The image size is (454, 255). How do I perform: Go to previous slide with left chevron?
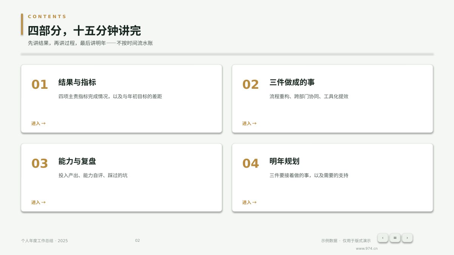[x=382, y=238]
